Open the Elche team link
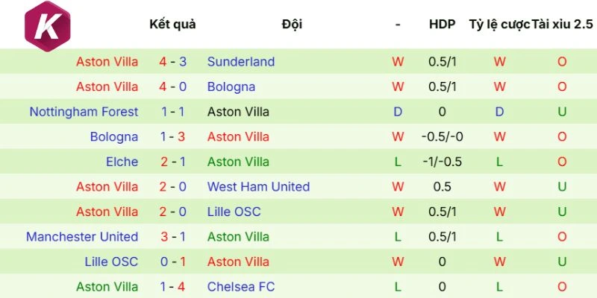 tap(122, 162)
